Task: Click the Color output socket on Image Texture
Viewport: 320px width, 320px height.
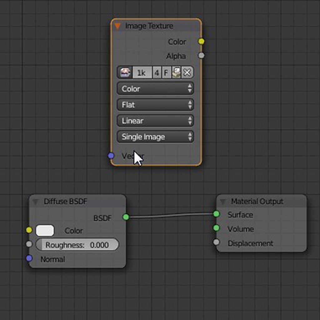Action: (201, 41)
